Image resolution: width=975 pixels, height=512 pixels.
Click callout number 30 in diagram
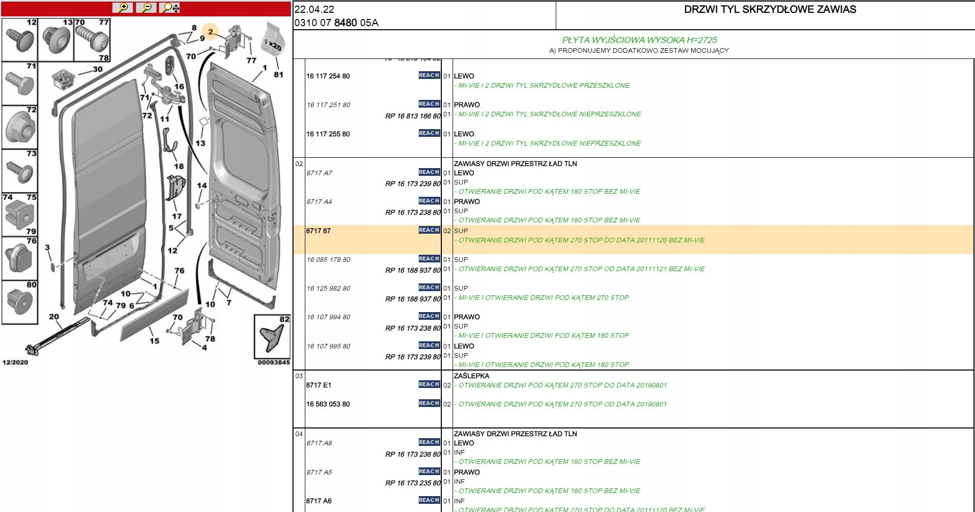pyautogui.click(x=98, y=69)
